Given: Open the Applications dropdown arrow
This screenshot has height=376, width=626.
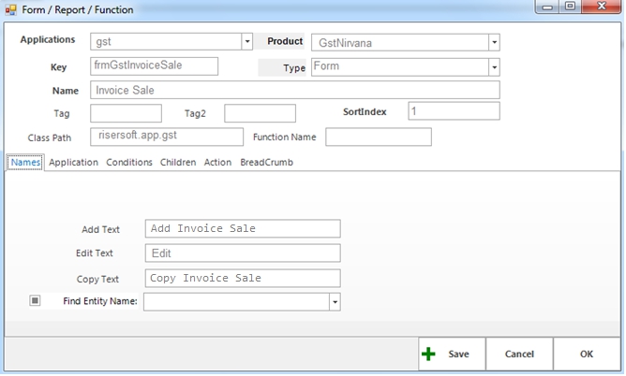Looking at the screenshot, I should point(247,41).
